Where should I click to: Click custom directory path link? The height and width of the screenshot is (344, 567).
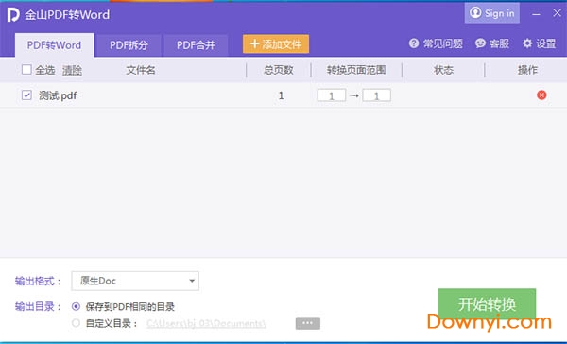pos(206,323)
